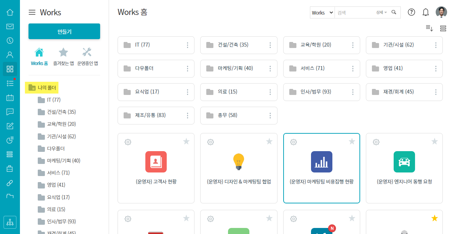The image size is (456, 234).
Task: Select 인사/법무 (93) in the folder tree
Action: coord(61,221)
